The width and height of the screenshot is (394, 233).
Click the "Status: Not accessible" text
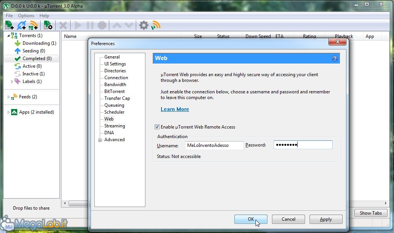(179, 156)
